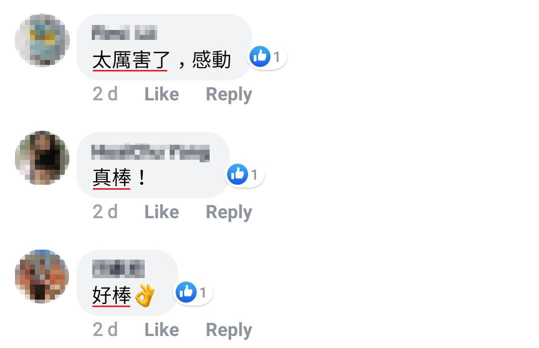Open the thumbs-up reaction beside the 好棒 comment
The image size is (539, 348).
click(193, 292)
